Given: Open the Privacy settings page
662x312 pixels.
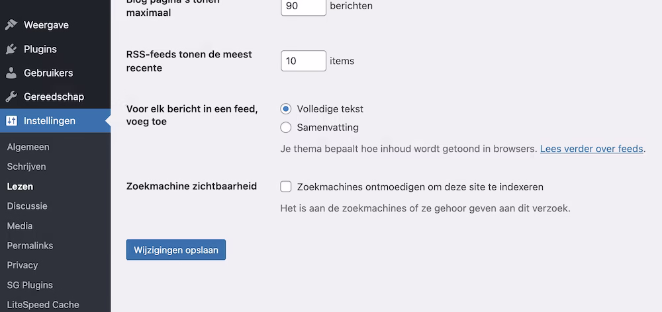Looking at the screenshot, I should click(x=23, y=265).
